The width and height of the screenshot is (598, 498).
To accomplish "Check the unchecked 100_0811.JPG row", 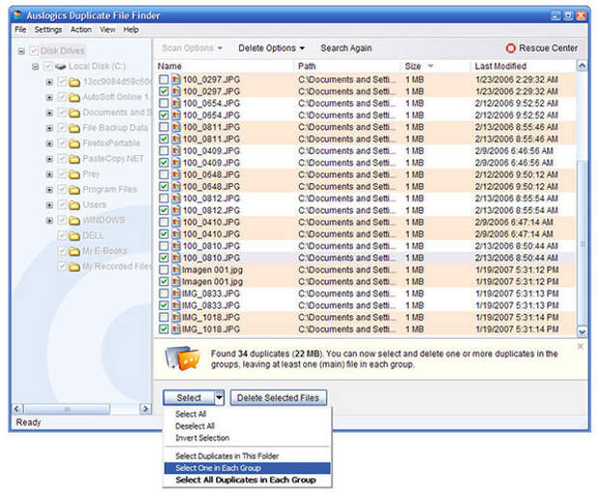I will 164,127.
